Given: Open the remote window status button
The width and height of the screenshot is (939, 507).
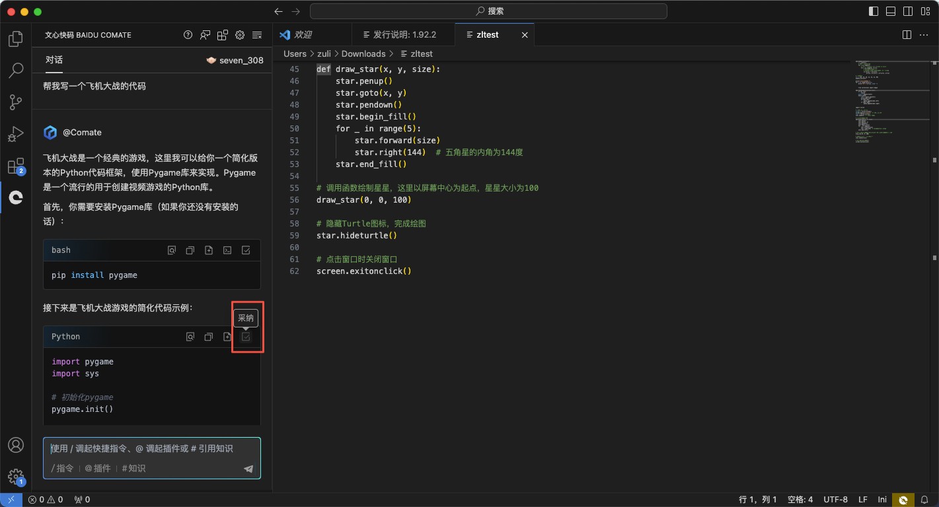Looking at the screenshot, I should tap(11, 500).
